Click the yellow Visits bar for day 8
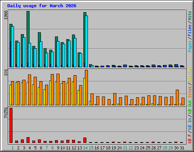Viewport: 194px width, 152px height. [50, 93]
